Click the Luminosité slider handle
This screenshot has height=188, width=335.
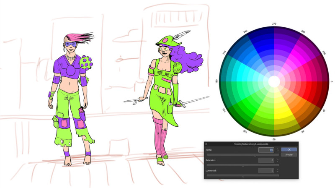243,176
